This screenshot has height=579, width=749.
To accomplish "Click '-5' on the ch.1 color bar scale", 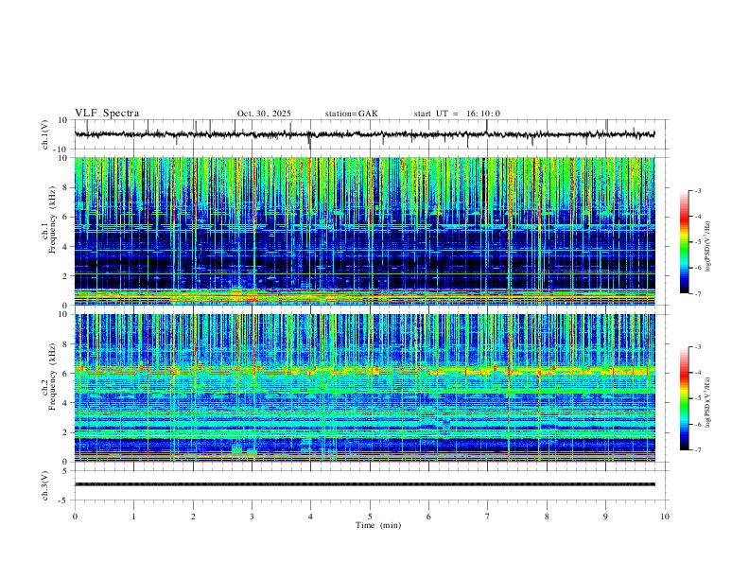I will point(697,242).
